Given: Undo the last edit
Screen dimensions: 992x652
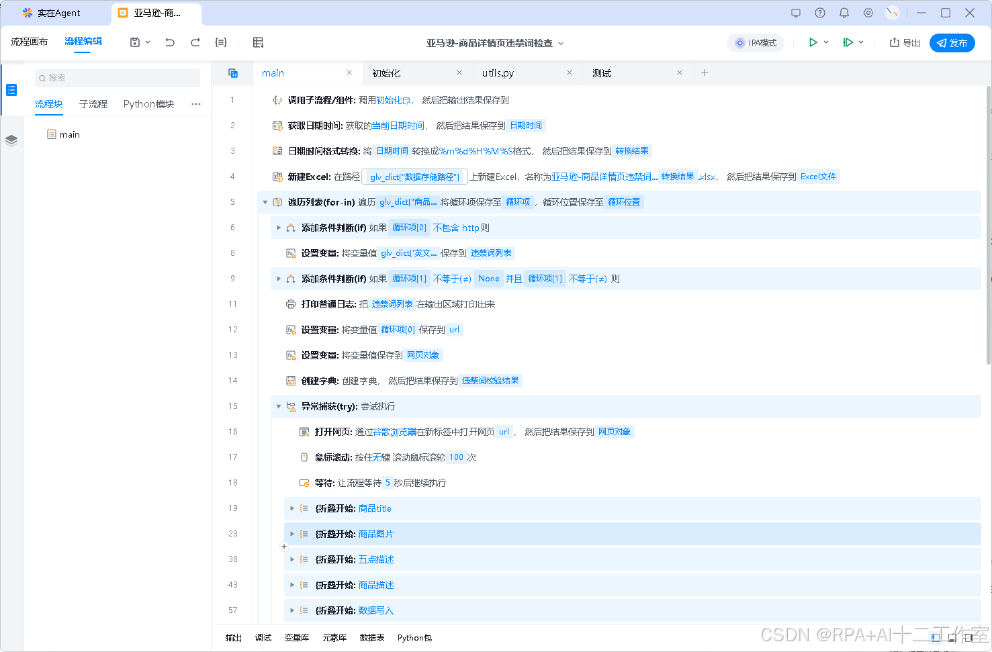Looking at the screenshot, I should pyautogui.click(x=170, y=42).
